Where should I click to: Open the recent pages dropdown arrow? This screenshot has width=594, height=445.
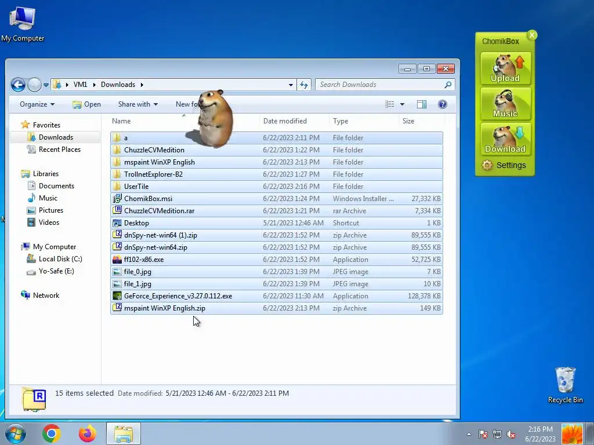coord(46,85)
